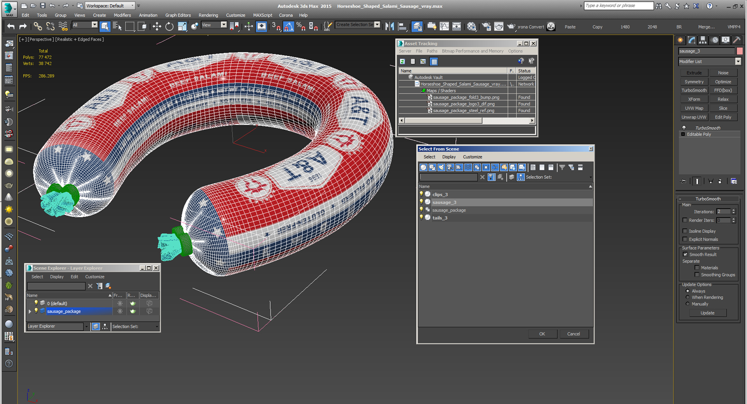The height and width of the screenshot is (404, 747).
Task: Open Display menu in Select From Scene
Action: tap(449, 157)
